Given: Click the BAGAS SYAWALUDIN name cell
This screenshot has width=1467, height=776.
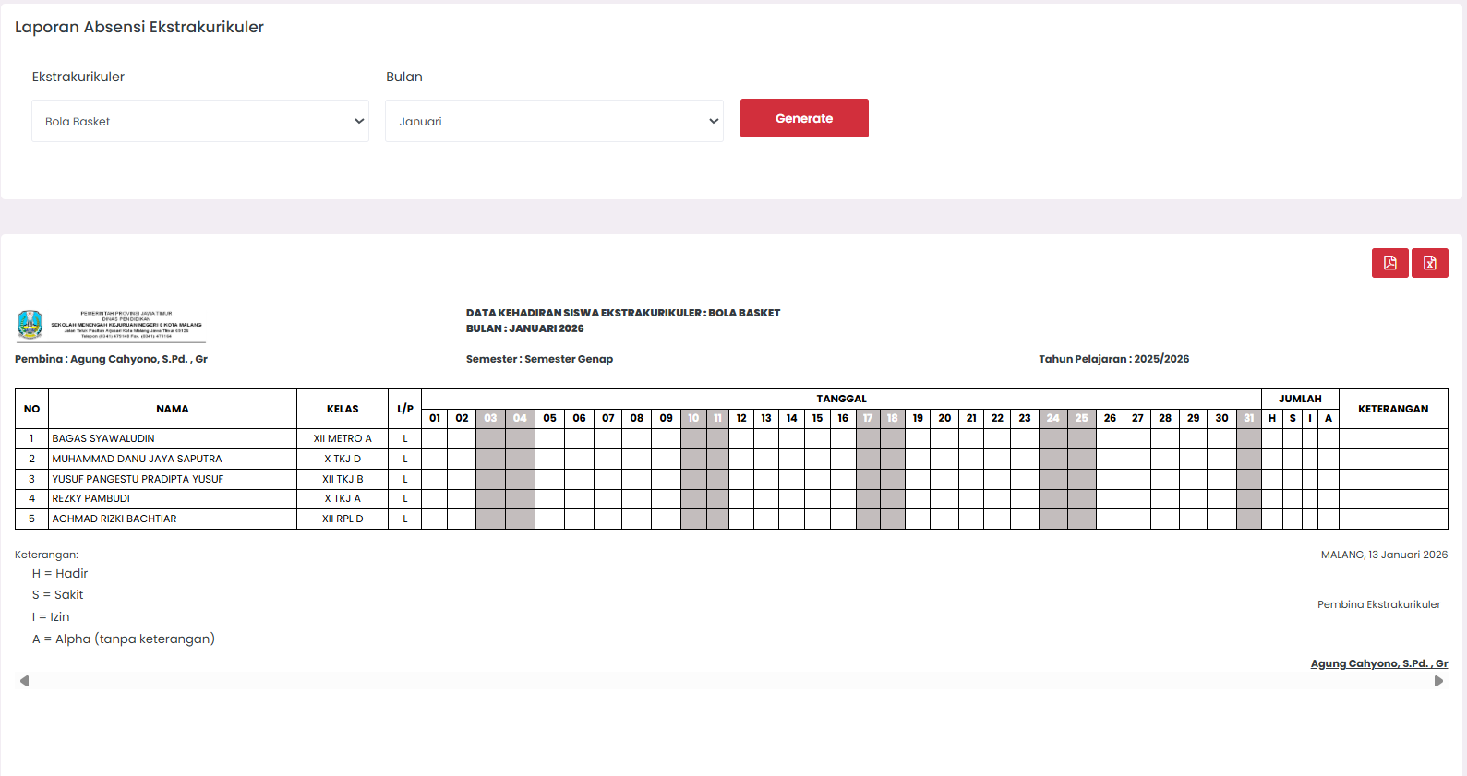Looking at the screenshot, I should [x=103, y=438].
